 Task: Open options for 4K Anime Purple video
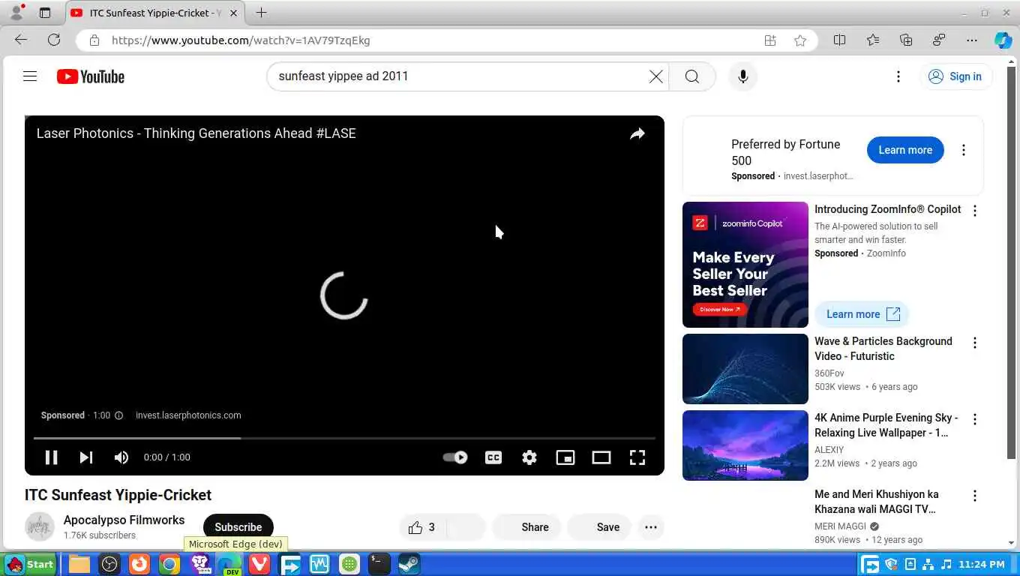(x=975, y=419)
